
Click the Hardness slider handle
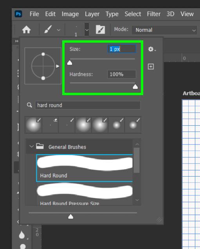[135, 87]
